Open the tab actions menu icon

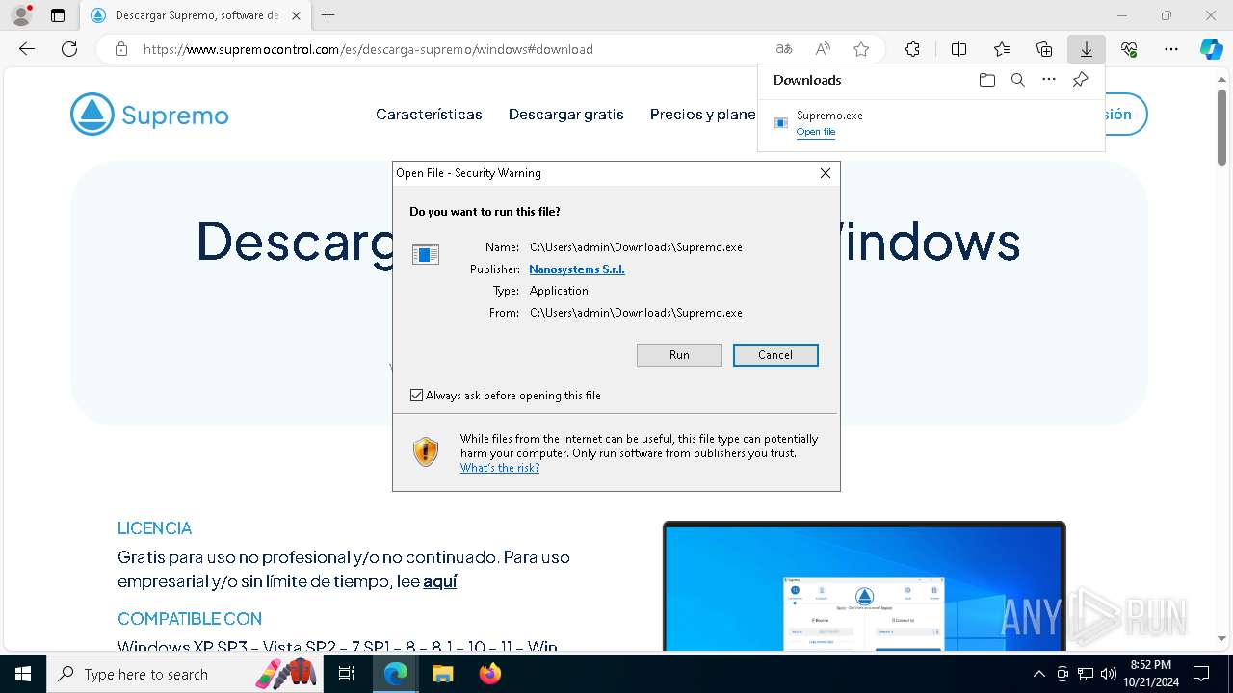(58, 15)
